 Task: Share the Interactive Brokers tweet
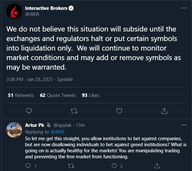(x=164, y=111)
